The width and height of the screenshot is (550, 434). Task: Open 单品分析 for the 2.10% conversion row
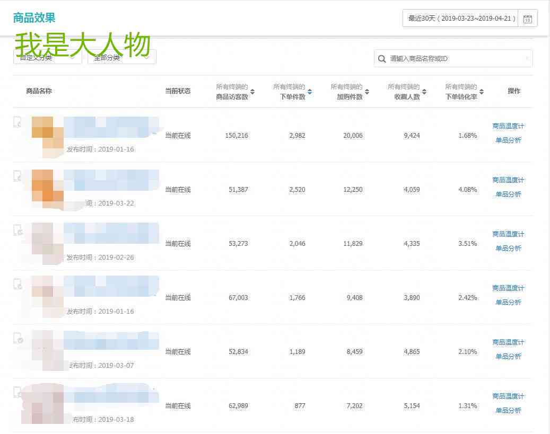click(508, 356)
